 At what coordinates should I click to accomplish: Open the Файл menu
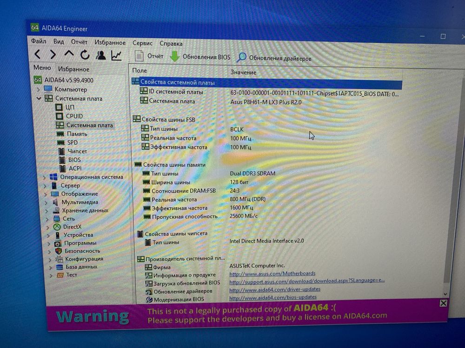(39, 41)
